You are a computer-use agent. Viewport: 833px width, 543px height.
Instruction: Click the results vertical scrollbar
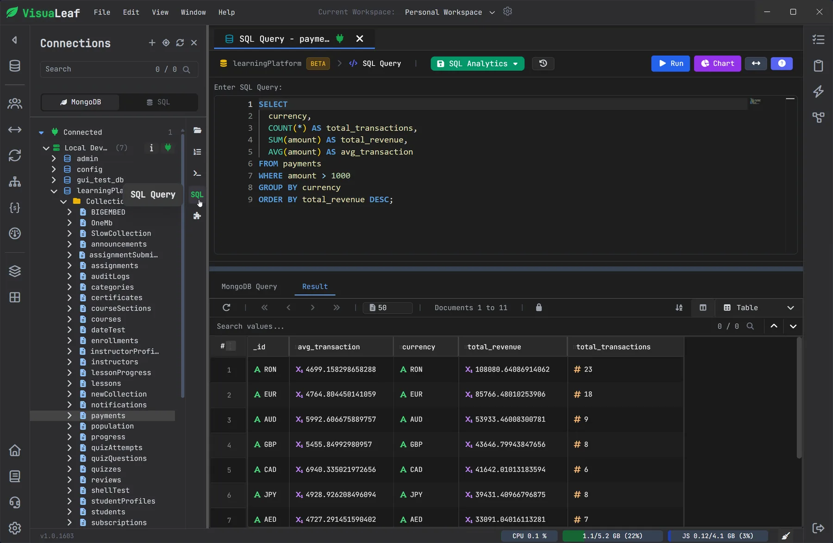(799, 398)
